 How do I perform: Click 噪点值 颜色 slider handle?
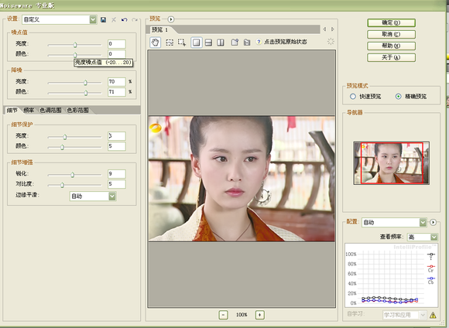tap(75, 55)
